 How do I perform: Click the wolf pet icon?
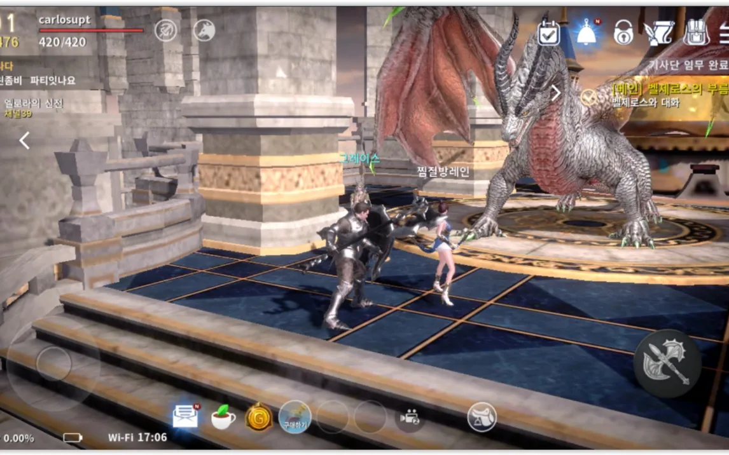[204, 30]
